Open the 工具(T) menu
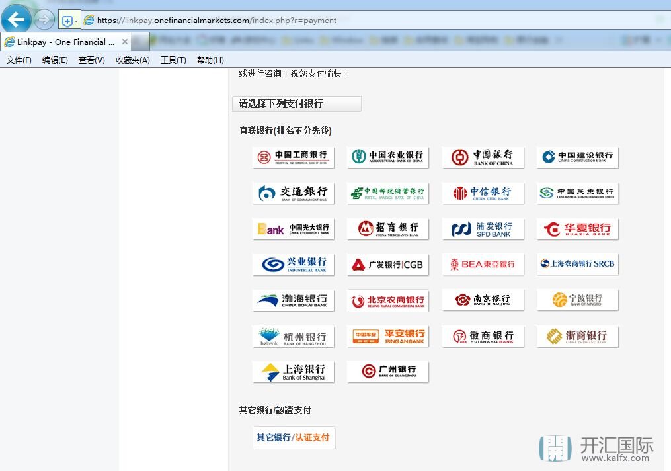671x471 pixels. pyautogui.click(x=173, y=60)
